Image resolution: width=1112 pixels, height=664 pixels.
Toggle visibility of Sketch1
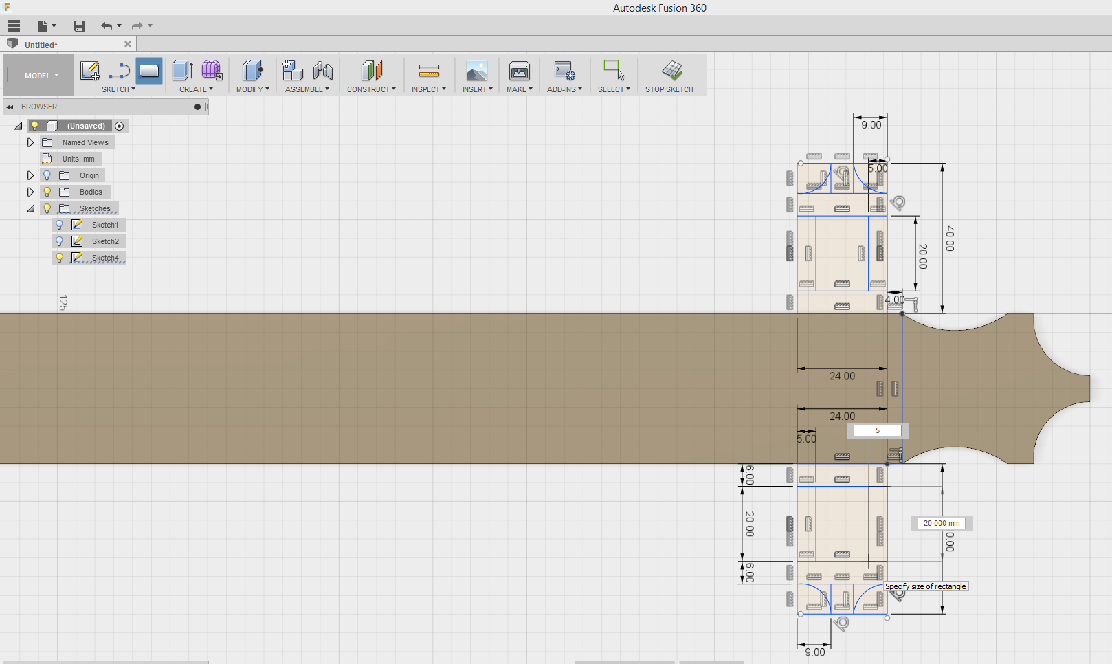[60, 225]
